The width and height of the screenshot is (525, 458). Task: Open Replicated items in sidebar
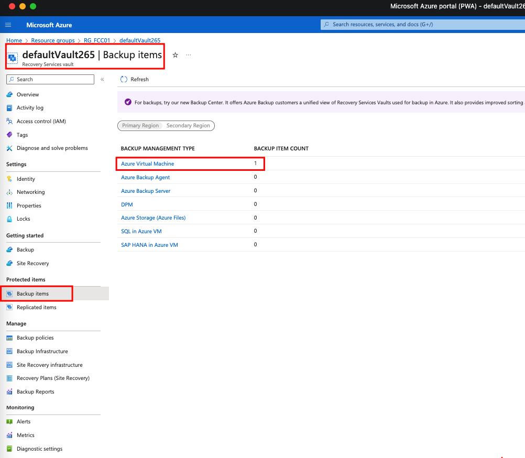click(36, 308)
